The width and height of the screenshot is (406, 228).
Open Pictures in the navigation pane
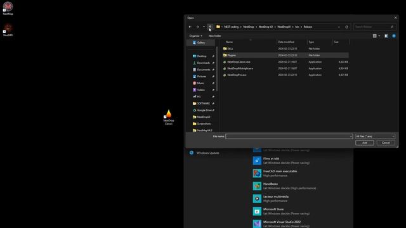point(202,76)
